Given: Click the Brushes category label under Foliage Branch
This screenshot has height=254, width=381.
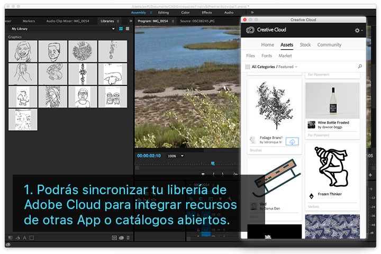Looking at the screenshot, I should click(256, 150).
